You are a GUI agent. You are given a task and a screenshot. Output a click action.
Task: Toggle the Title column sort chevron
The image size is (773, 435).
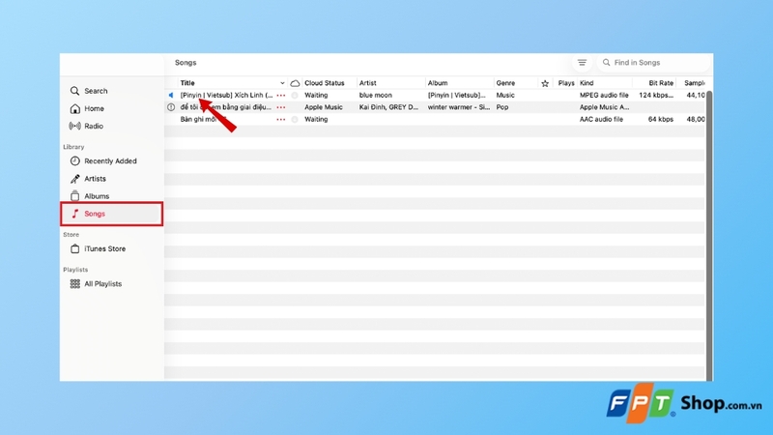pos(282,83)
